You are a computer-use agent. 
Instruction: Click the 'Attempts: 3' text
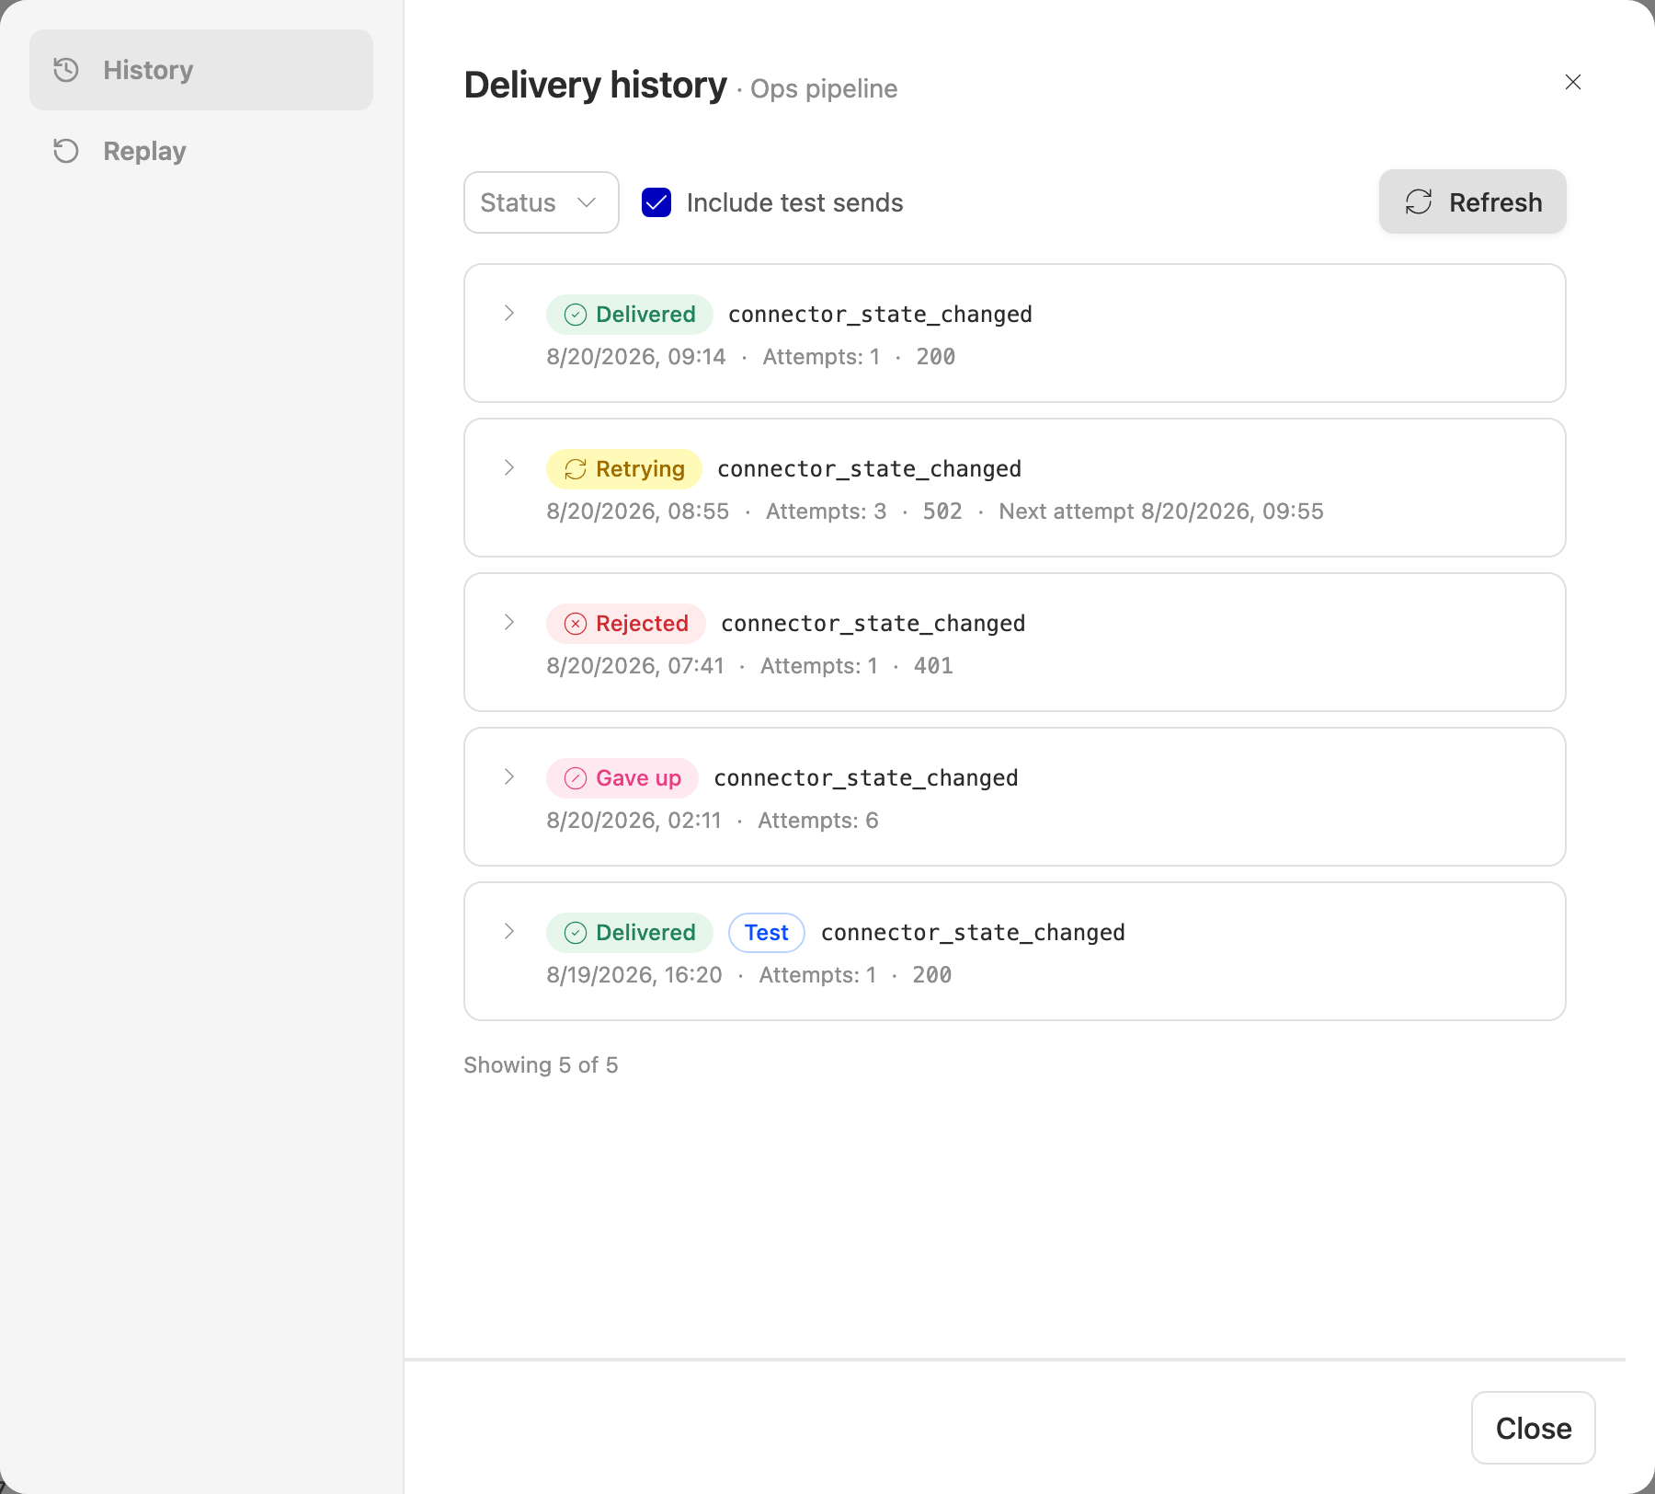(827, 511)
